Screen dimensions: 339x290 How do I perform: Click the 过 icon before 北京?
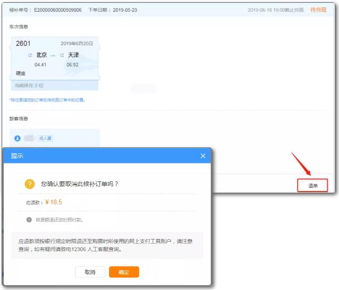click(30, 55)
